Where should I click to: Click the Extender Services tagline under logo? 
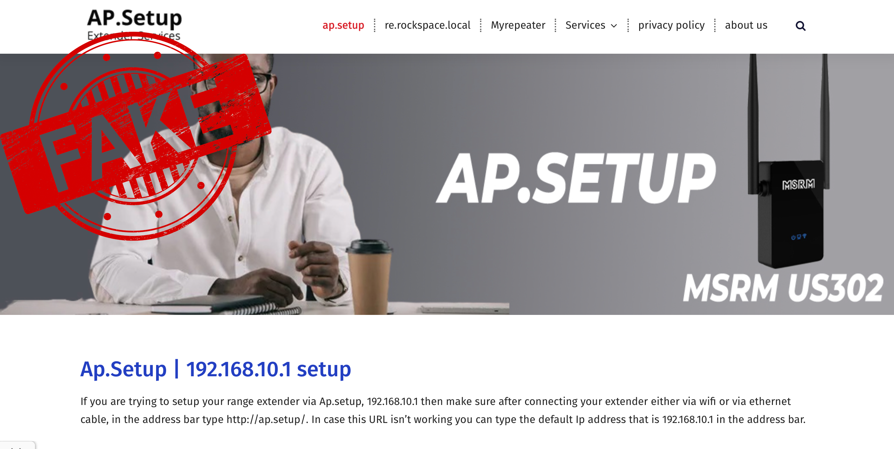click(134, 35)
